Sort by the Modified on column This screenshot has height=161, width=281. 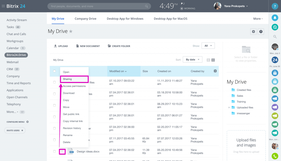coord(118,71)
